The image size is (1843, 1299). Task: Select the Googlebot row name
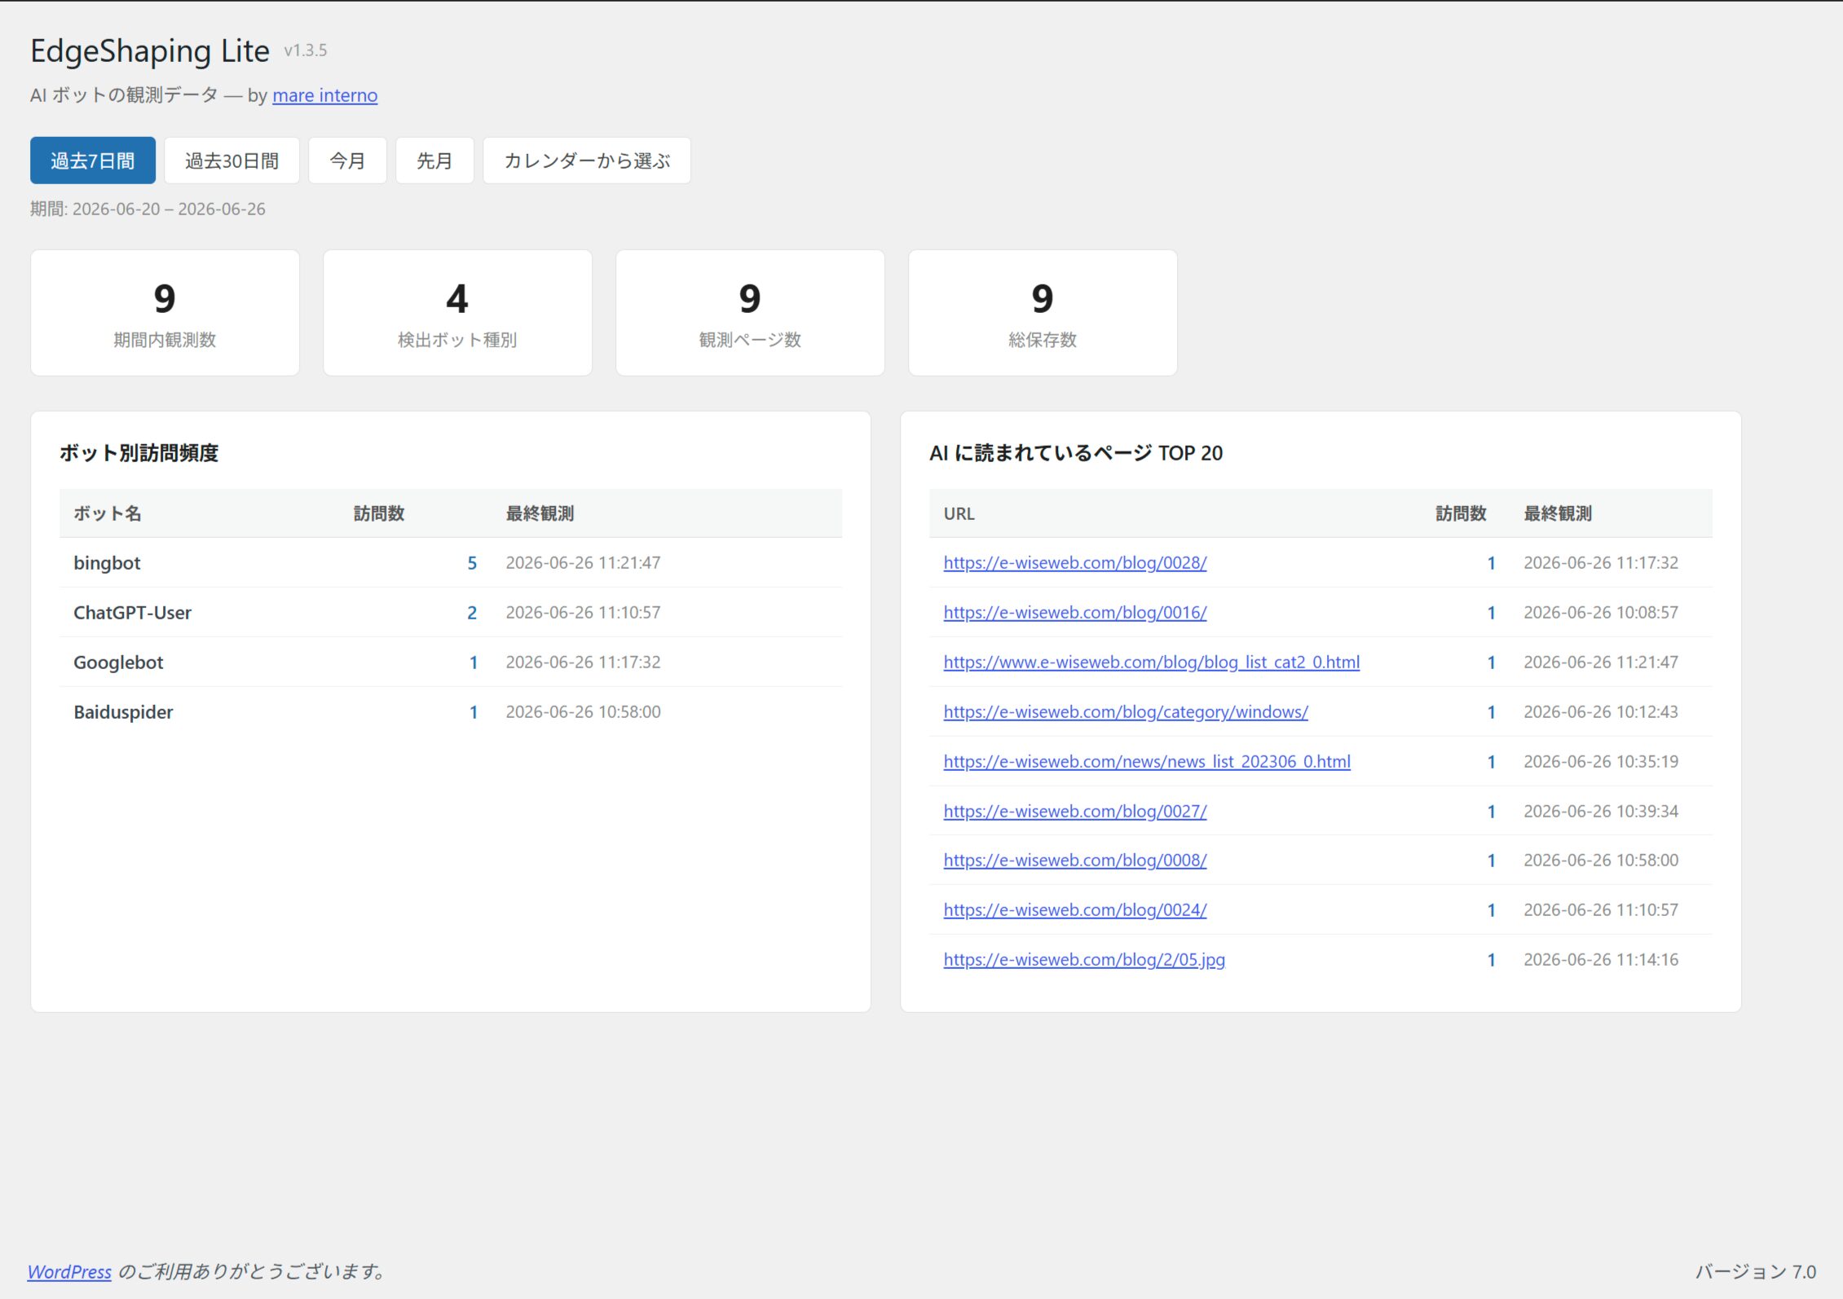118,662
